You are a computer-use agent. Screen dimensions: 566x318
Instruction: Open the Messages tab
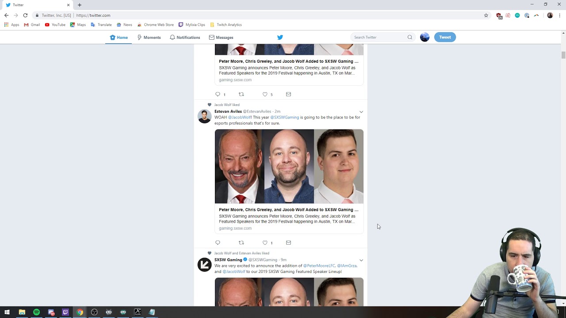221,38
